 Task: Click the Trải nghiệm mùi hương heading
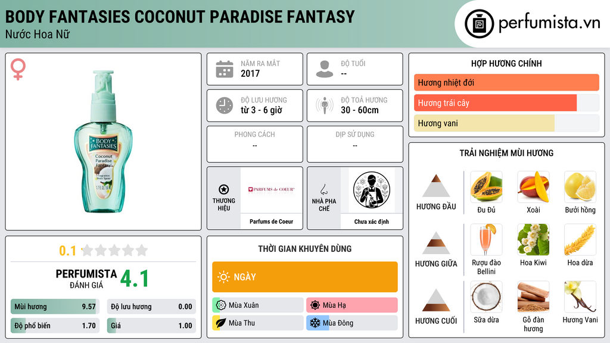[506, 153]
